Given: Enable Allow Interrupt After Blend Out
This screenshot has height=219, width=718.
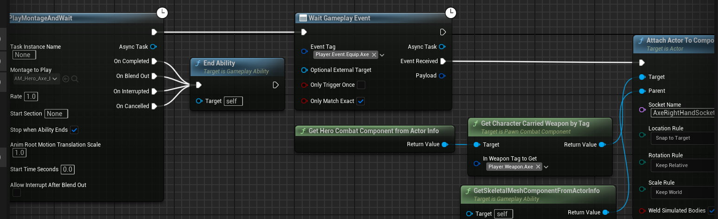Looking at the screenshot, I should pos(17,193).
